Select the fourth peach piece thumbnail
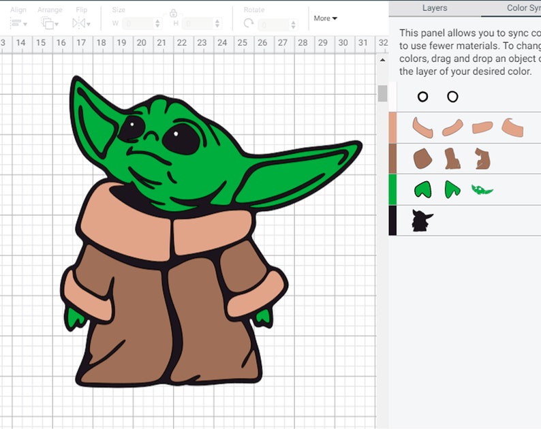This screenshot has height=429, width=541. [512, 127]
